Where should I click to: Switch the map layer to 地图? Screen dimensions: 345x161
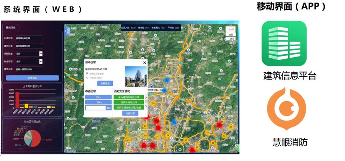pos(230,34)
